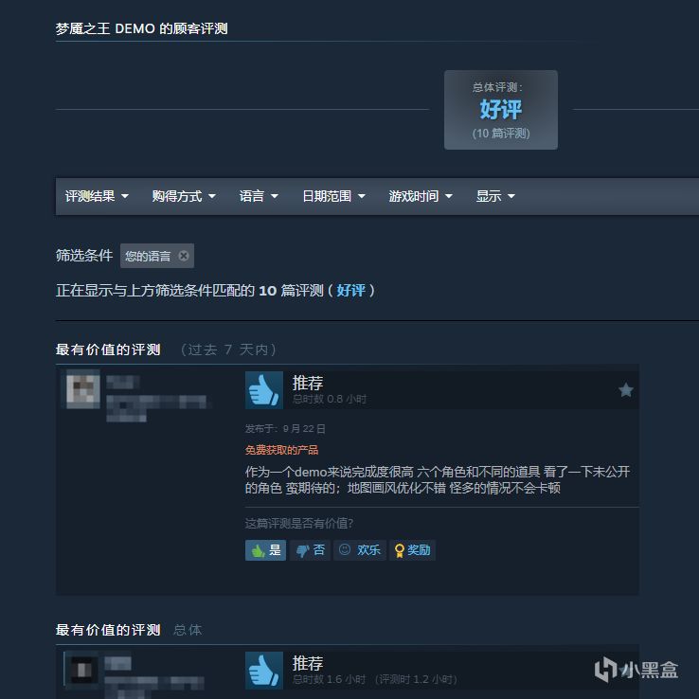Image resolution: width=699 pixels, height=699 pixels.
Task: Give 奖励 award to the review
Action: click(412, 550)
